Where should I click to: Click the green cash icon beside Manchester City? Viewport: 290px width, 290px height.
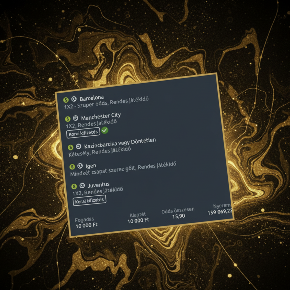tap(67, 119)
